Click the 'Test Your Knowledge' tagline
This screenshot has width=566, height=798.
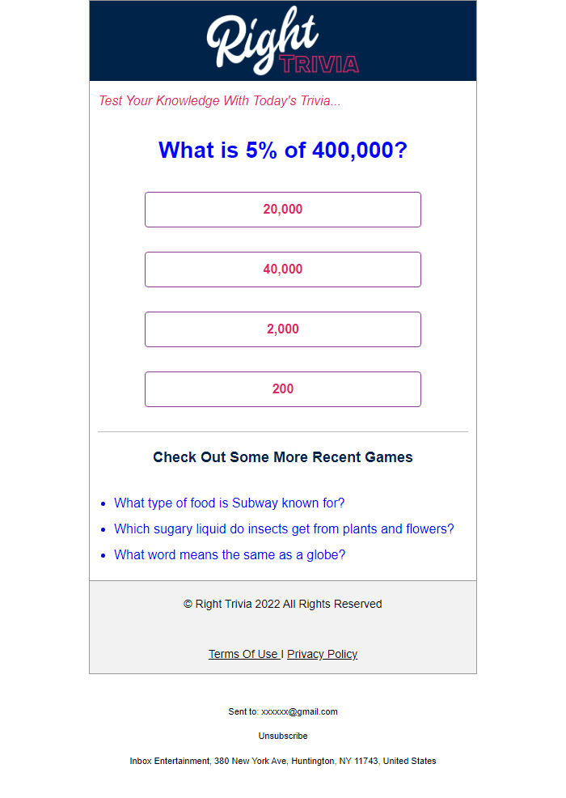click(220, 101)
